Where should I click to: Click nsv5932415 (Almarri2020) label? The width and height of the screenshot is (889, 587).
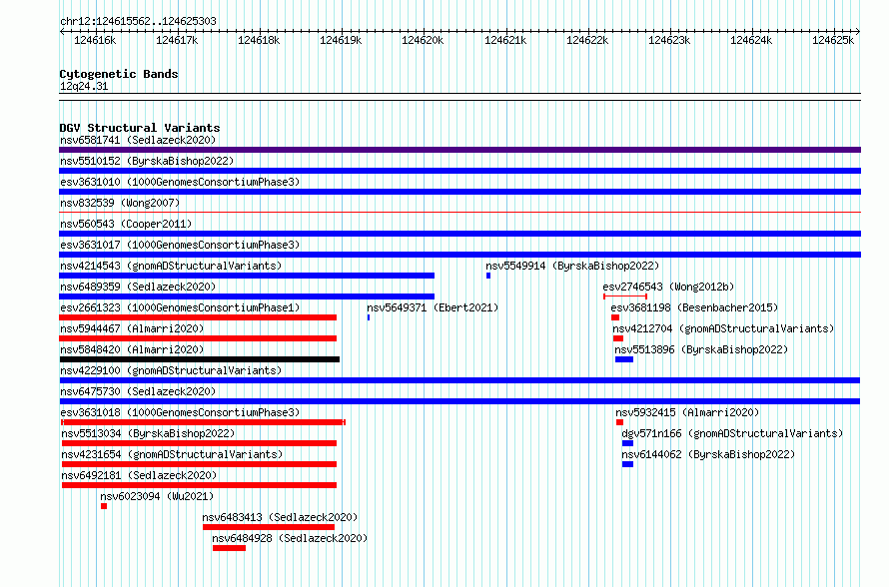click(687, 412)
